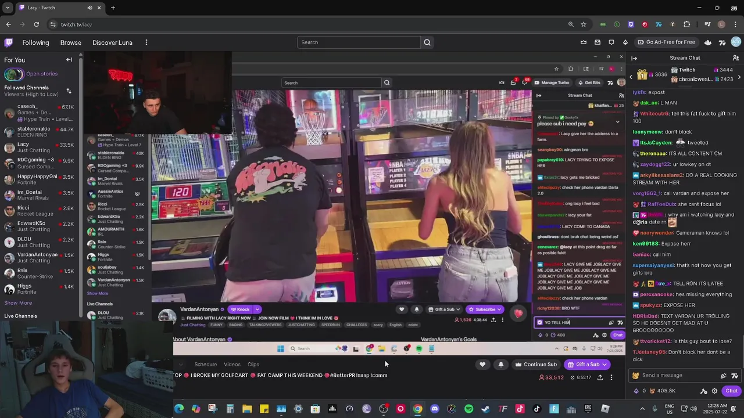Open the Videos tab
The width and height of the screenshot is (744, 418).
pyautogui.click(x=232, y=365)
